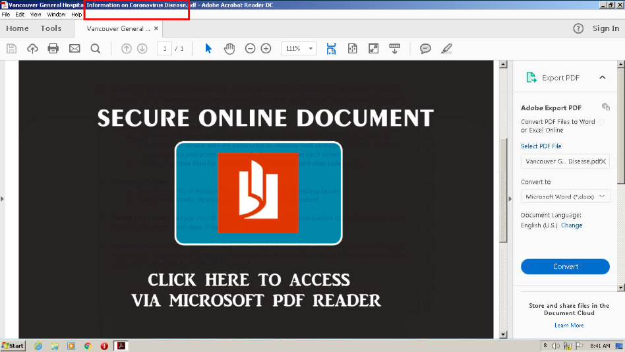Click the Export PDF panel icon
This screenshot has width=625, height=352.
click(x=531, y=77)
